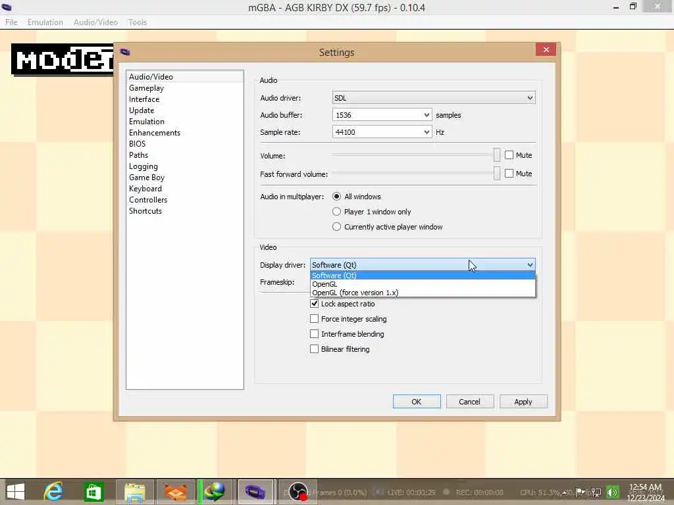Collapse the Display driver dropdown
Image resolution: width=674 pixels, height=505 pixels.
(423, 265)
